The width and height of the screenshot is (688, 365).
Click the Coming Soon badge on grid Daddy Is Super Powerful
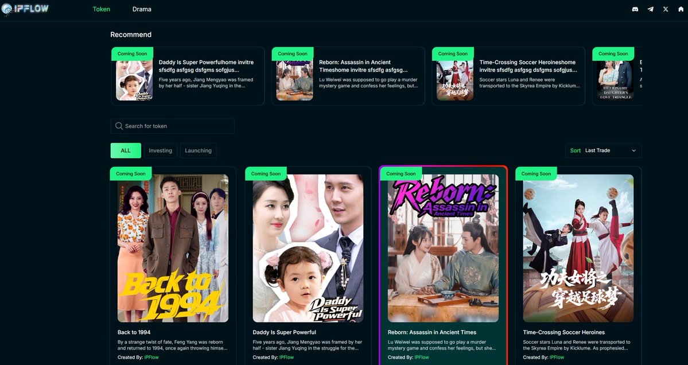click(x=266, y=174)
